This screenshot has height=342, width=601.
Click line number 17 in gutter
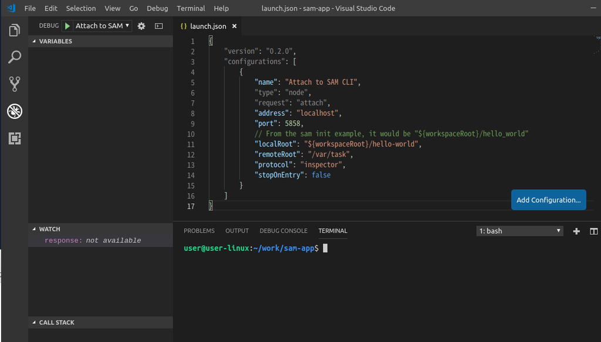pos(191,207)
